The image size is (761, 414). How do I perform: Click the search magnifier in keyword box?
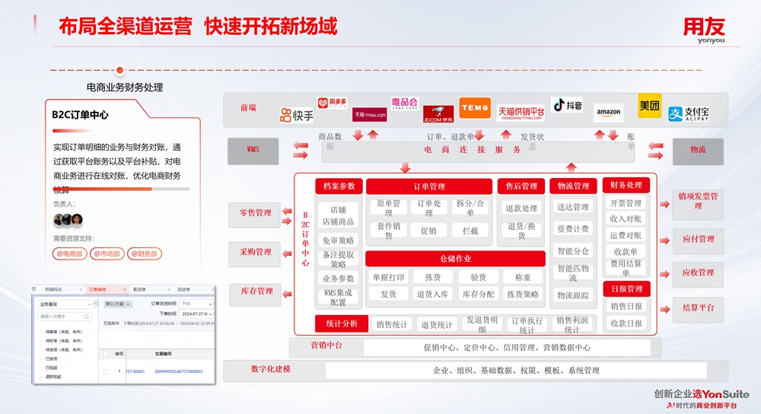tap(87, 317)
